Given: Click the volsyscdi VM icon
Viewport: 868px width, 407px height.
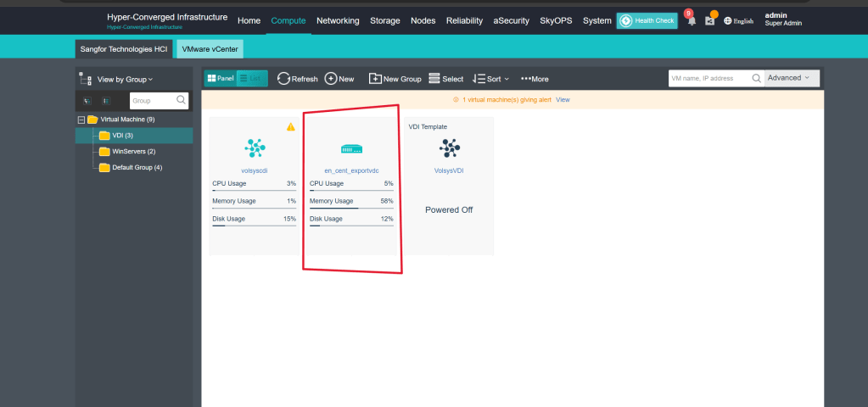Looking at the screenshot, I should (255, 148).
